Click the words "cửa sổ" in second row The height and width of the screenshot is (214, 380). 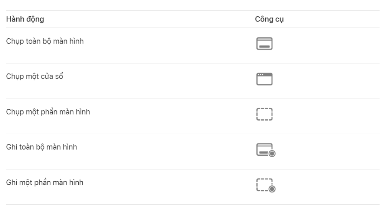point(54,77)
